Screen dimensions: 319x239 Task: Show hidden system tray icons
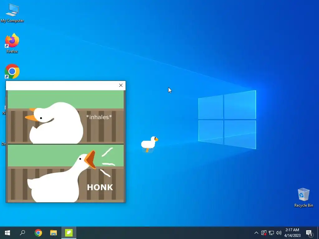256,233
